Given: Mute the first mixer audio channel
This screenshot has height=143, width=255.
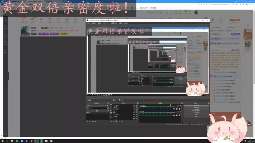Looking at the screenshot, I should 177,109.
